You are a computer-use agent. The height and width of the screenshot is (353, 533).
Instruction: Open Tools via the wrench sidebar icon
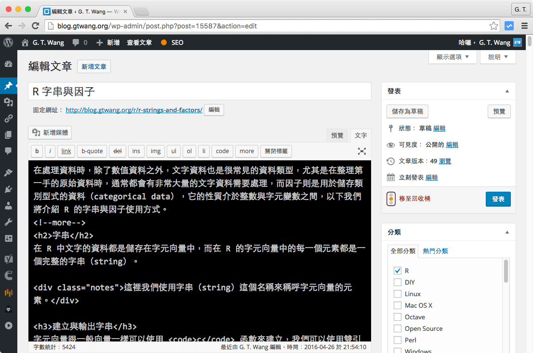tap(9, 223)
